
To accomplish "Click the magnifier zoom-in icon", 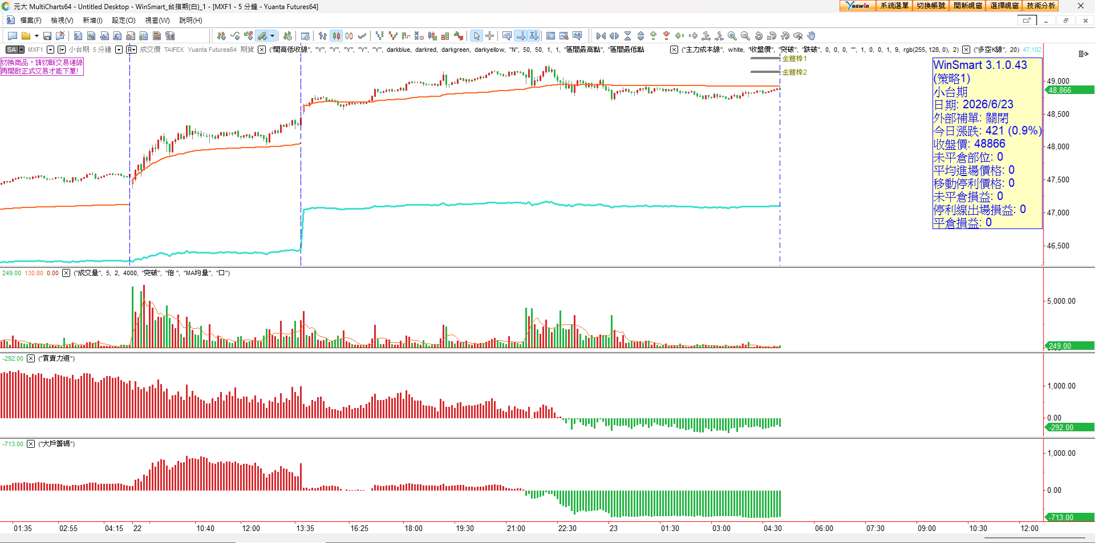I will (x=732, y=36).
